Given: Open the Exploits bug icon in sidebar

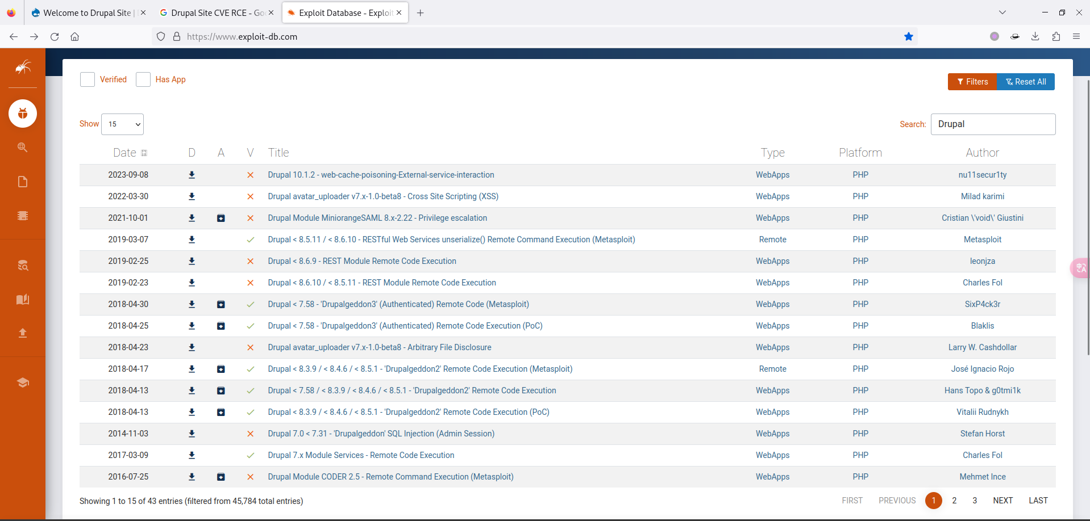Looking at the screenshot, I should point(23,114).
